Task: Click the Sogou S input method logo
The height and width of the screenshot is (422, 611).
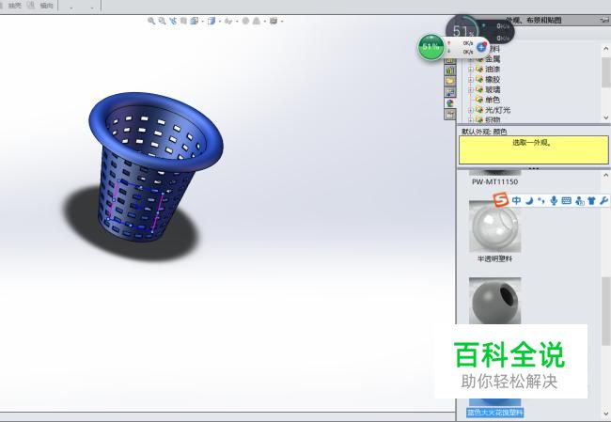Action: click(501, 200)
